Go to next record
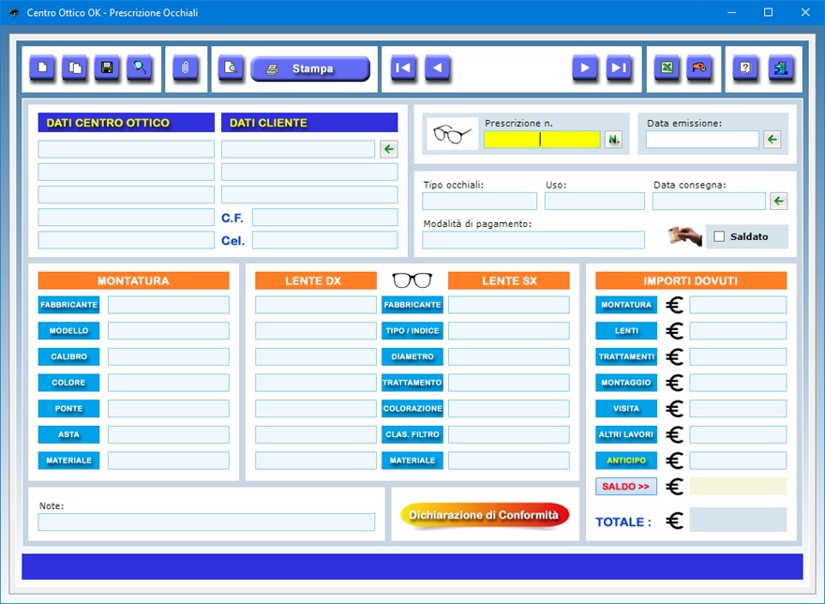Screen dimensions: 825x604 585,68
